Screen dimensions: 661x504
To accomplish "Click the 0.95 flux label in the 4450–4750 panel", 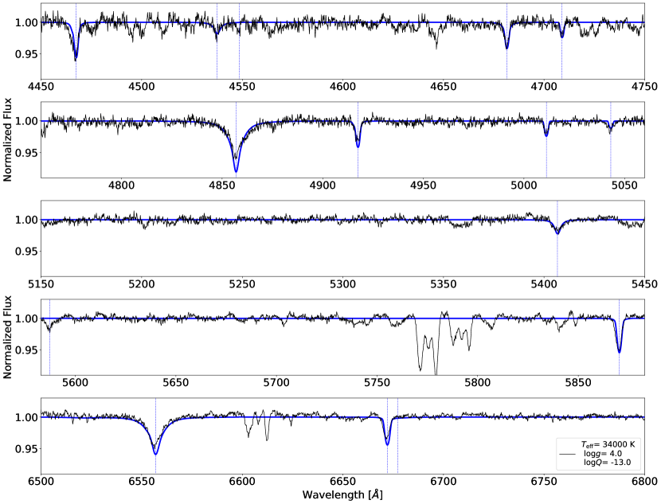I will pos(26,54).
